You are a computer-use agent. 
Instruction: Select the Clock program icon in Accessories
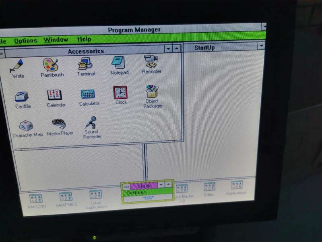[120, 93]
